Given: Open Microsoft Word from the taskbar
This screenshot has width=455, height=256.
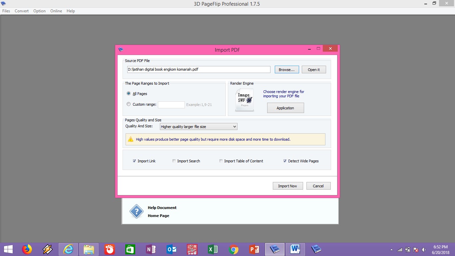Looking at the screenshot, I should pyautogui.click(x=295, y=249).
